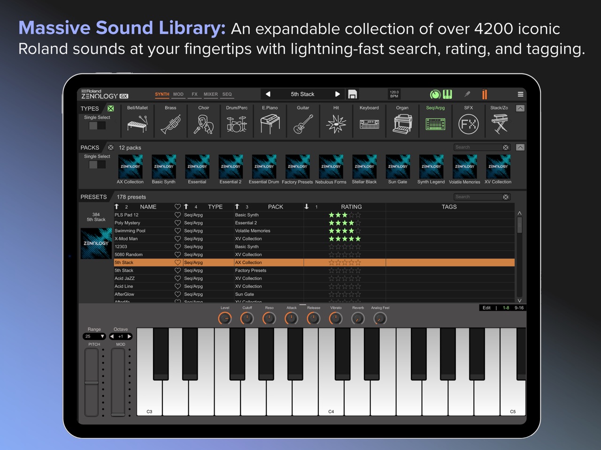Open the Basic Synth pack
The height and width of the screenshot is (450, 601).
tap(163, 169)
